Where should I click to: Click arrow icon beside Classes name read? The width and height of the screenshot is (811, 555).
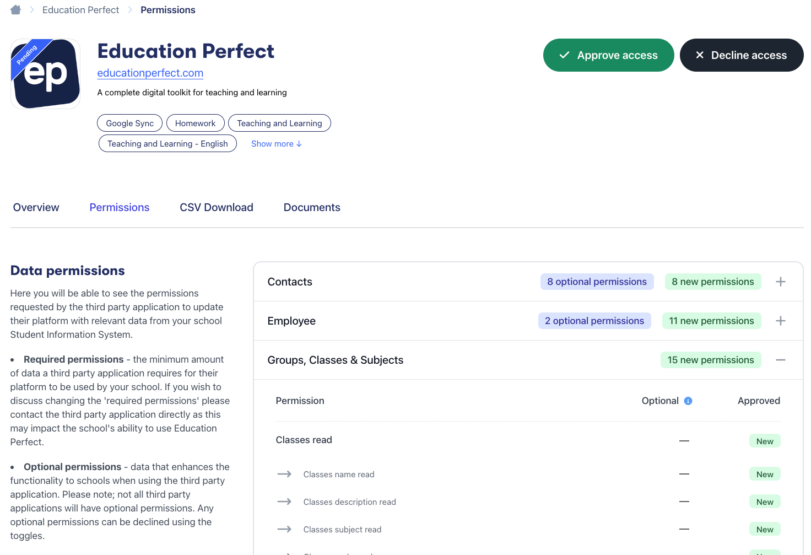(284, 474)
